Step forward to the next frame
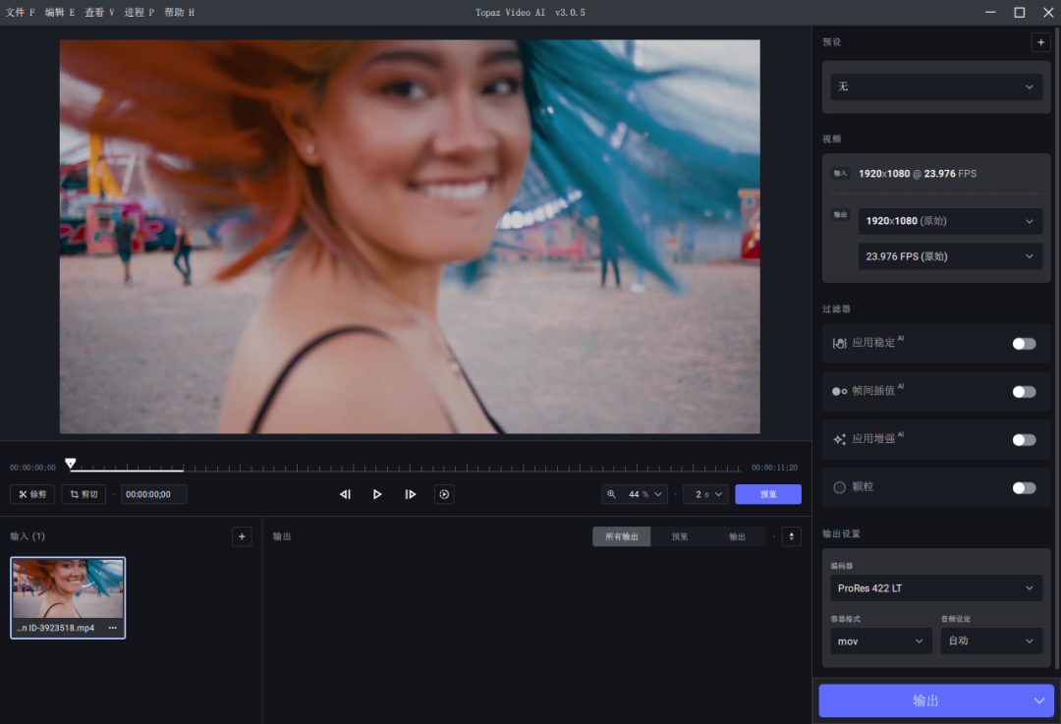 coord(411,494)
